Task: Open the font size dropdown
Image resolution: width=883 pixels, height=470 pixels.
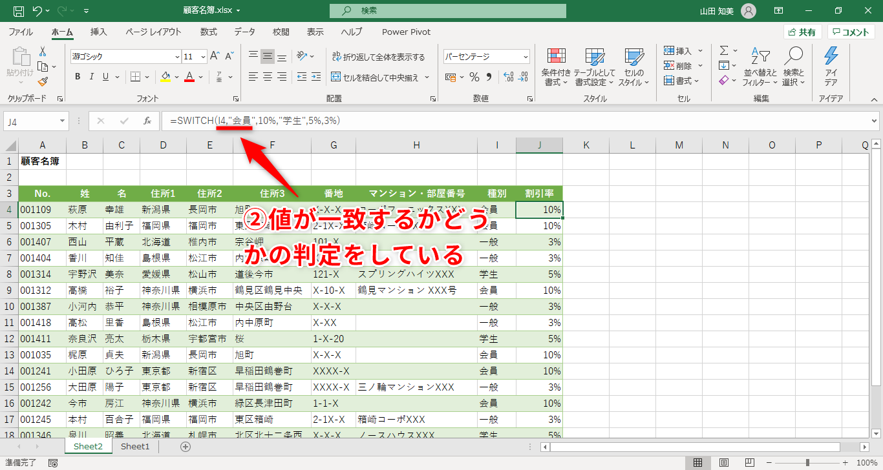Action: click(x=203, y=57)
